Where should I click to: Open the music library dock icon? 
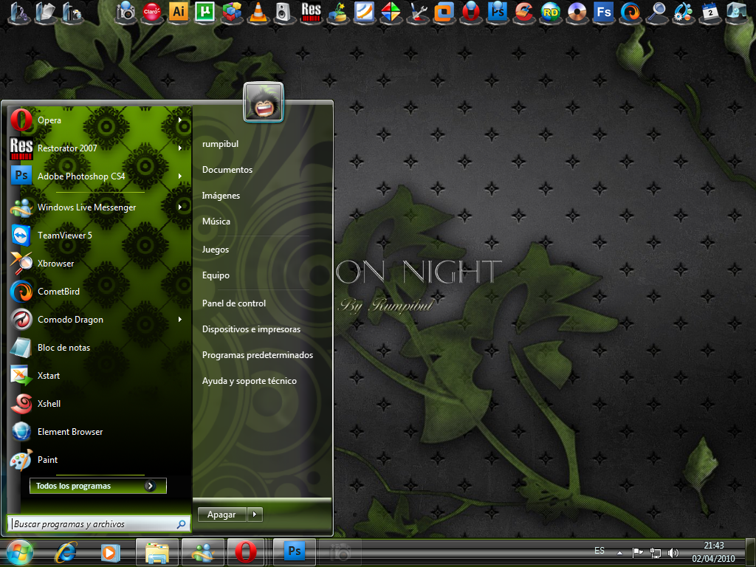point(18,13)
